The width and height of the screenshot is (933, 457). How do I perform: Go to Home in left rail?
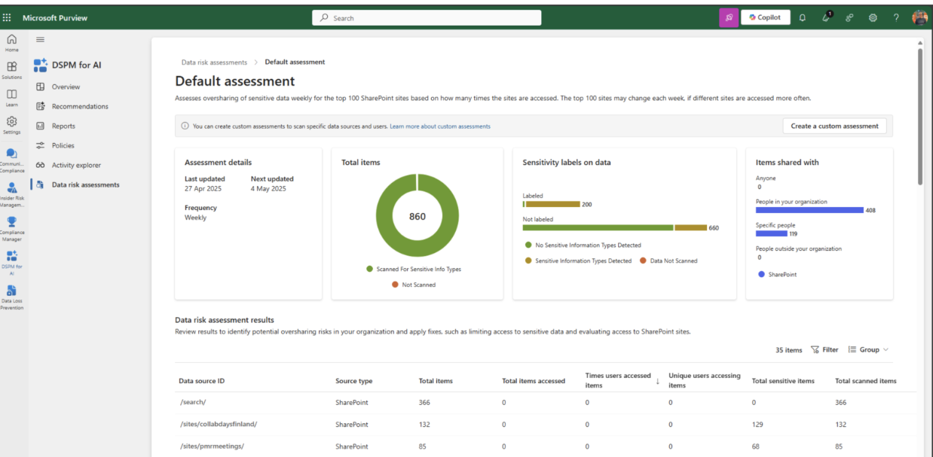[x=12, y=43]
